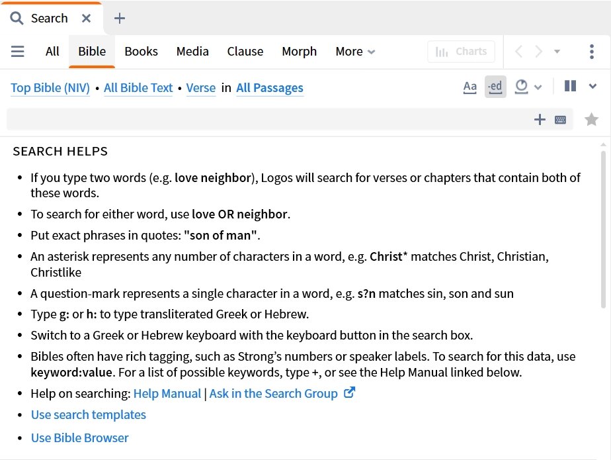Change the Verse search scope

(200, 88)
